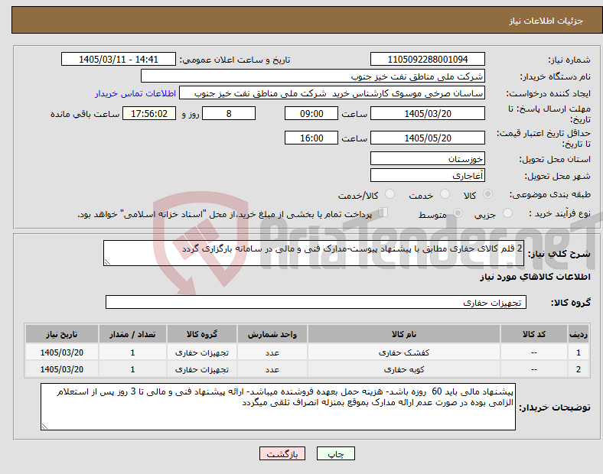This screenshot has height=474, width=603.
Task: Select the خدمت radio button
Action: tap(445, 194)
